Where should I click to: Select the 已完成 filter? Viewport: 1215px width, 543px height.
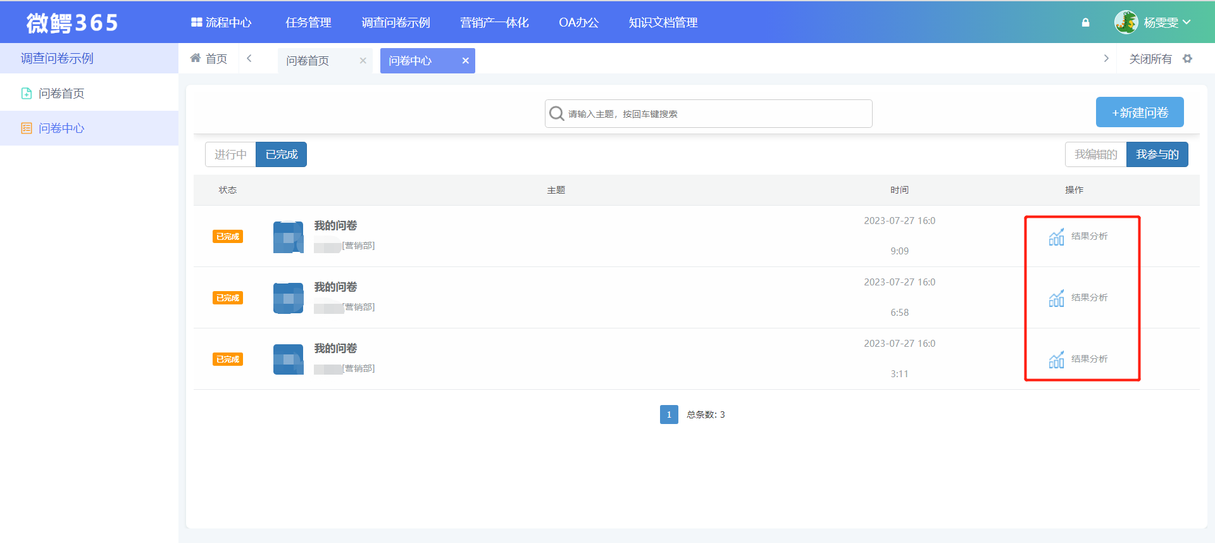281,154
